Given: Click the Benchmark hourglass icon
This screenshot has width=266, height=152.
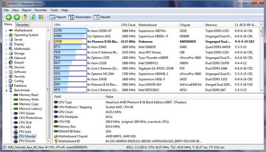Looking at the screenshot, I should click(x=11, y=90).
